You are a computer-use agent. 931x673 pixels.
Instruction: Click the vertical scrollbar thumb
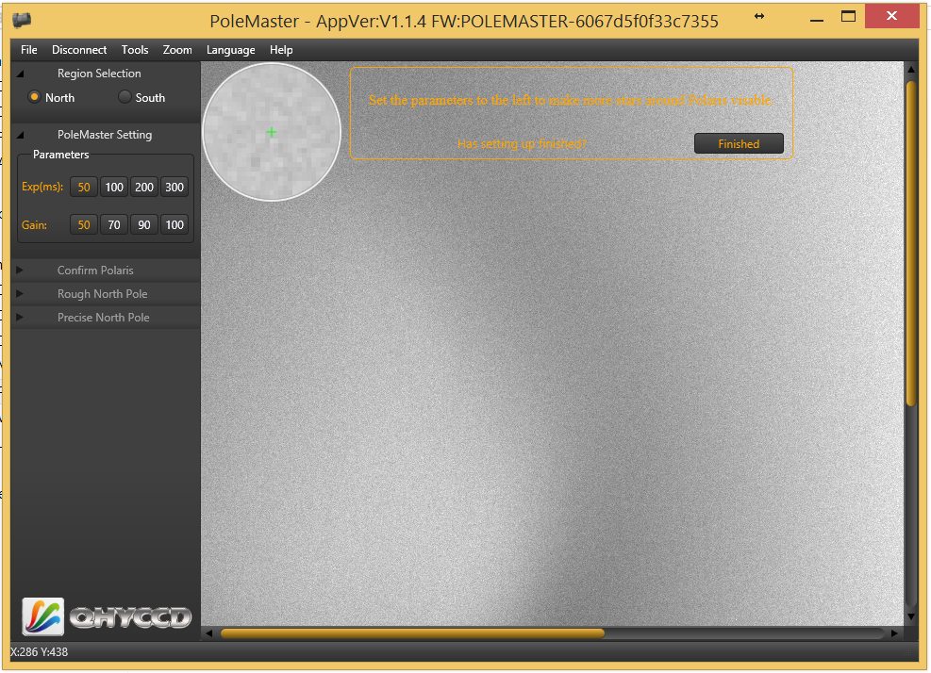(911, 244)
